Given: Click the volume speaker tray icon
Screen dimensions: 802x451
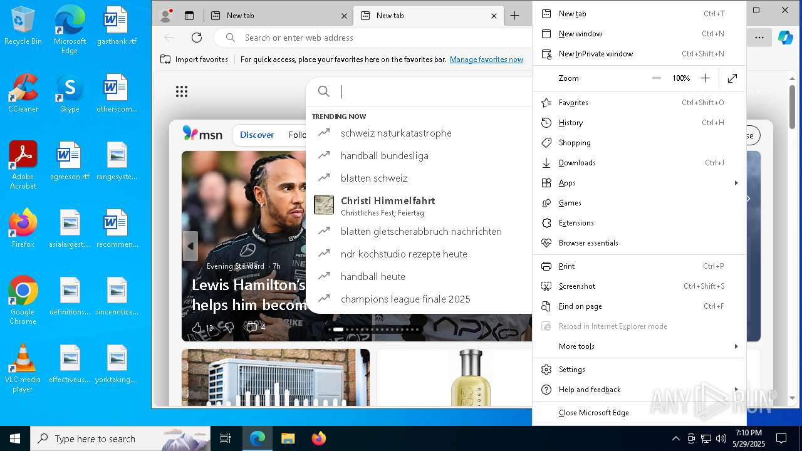Looking at the screenshot, I should click(721, 438).
